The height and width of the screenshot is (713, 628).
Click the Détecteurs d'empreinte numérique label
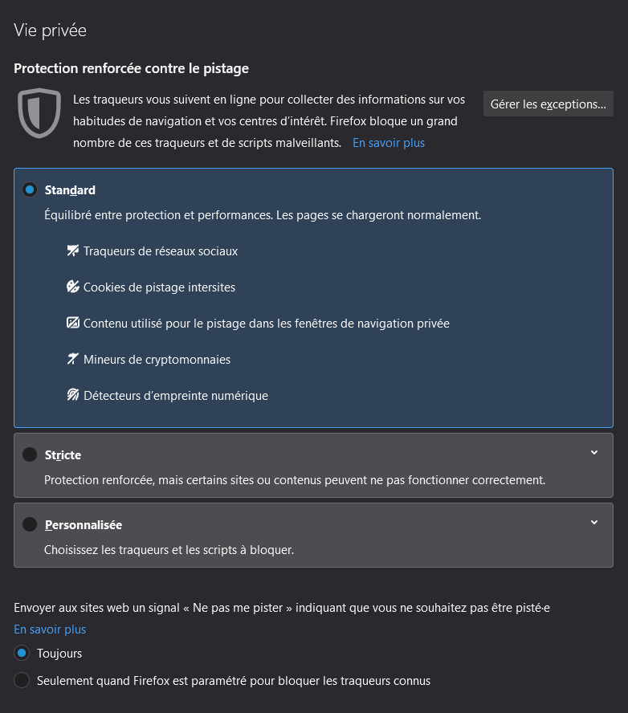pyautogui.click(x=176, y=396)
